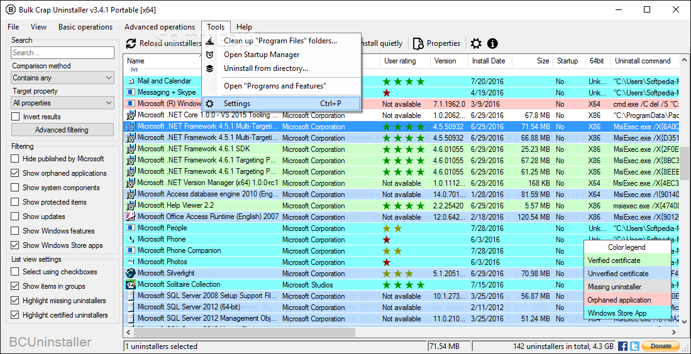Click the Windows Store App legend entry
Image resolution: width=691 pixels, height=354 pixels.
coord(627,313)
